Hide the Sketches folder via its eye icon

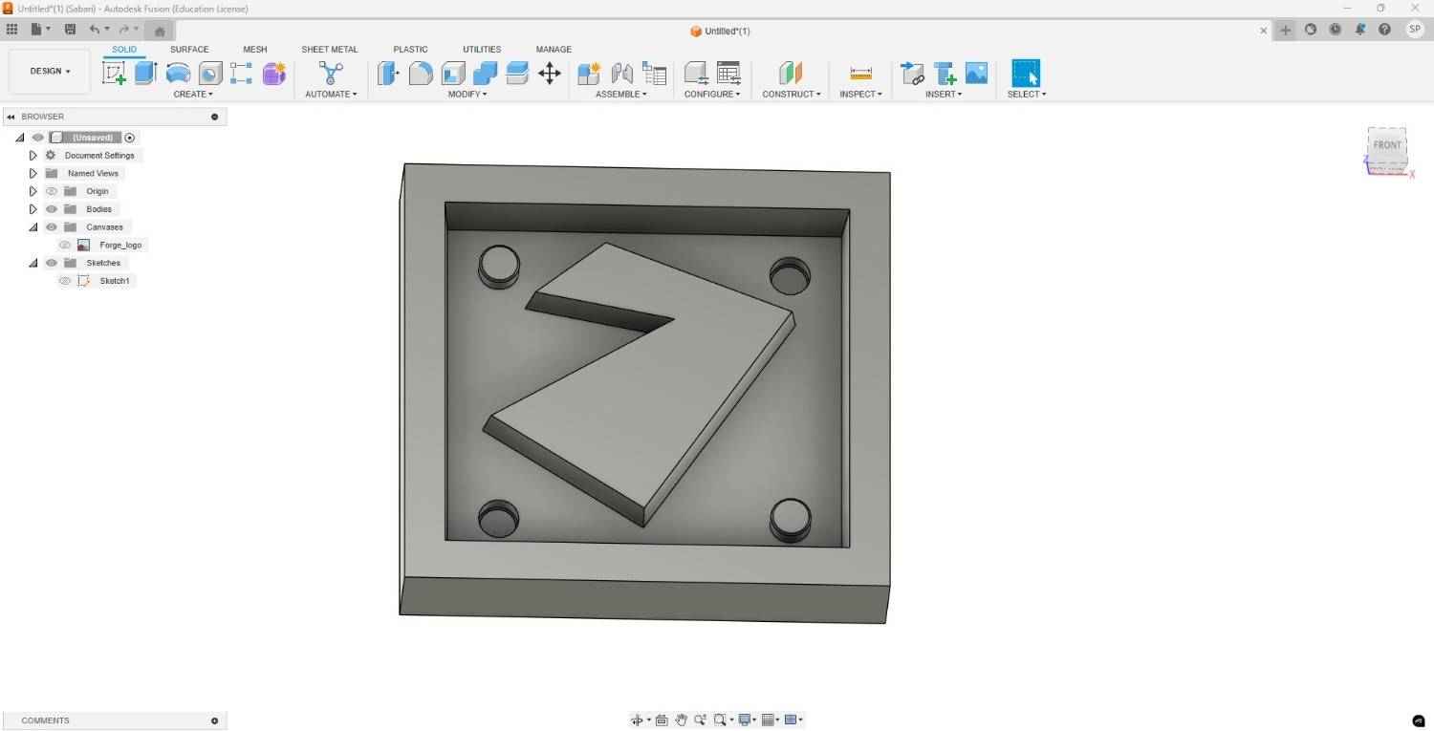(52, 263)
